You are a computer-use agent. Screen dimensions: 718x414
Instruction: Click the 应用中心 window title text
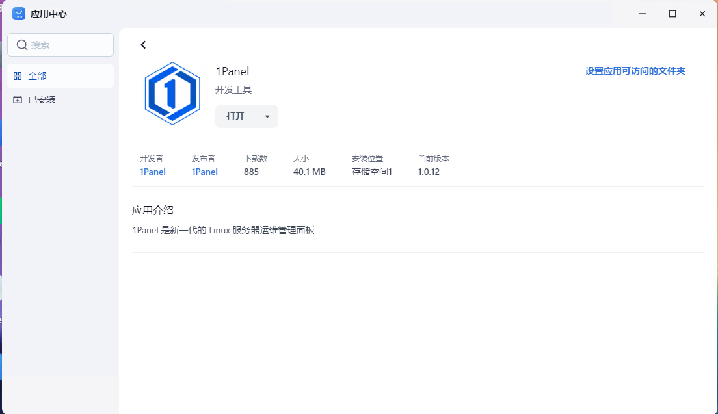coord(49,14)
